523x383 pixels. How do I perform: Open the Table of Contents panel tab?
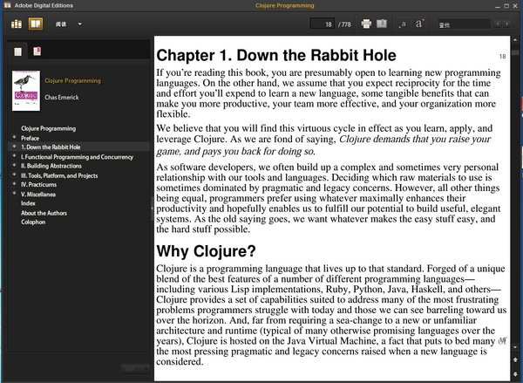click(x=17, y=51)
